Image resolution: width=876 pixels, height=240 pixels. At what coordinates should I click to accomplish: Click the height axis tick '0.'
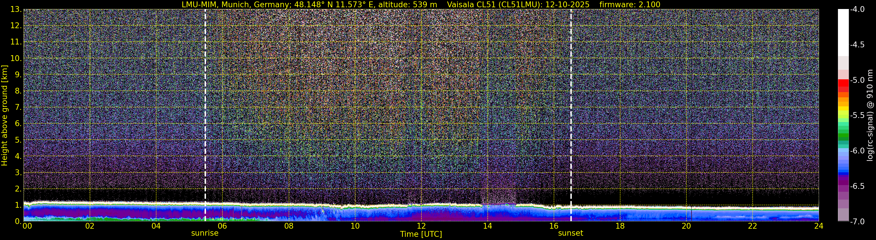[18, 221]
